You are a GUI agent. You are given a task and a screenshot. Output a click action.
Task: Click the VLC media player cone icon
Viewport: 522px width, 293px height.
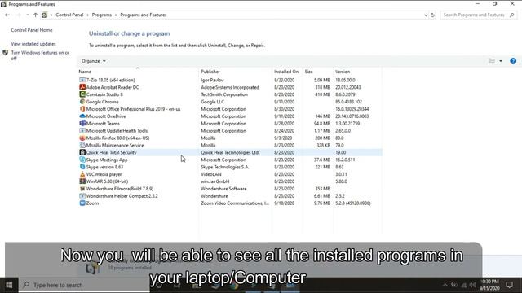click(82, 174)
